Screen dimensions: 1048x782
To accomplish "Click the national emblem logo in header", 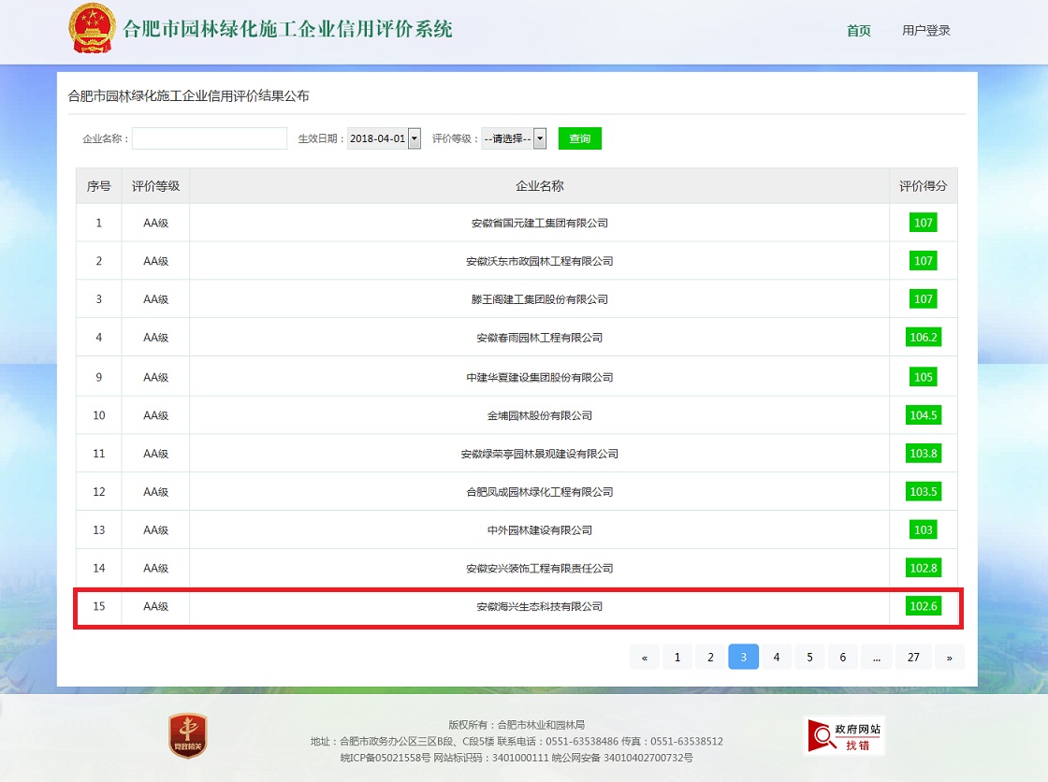I will point(93,29).
